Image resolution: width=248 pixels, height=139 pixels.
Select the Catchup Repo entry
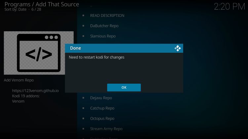tap(102, 108)
